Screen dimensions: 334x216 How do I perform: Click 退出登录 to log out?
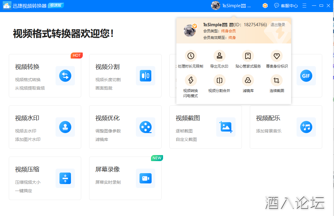pos(278,25)
